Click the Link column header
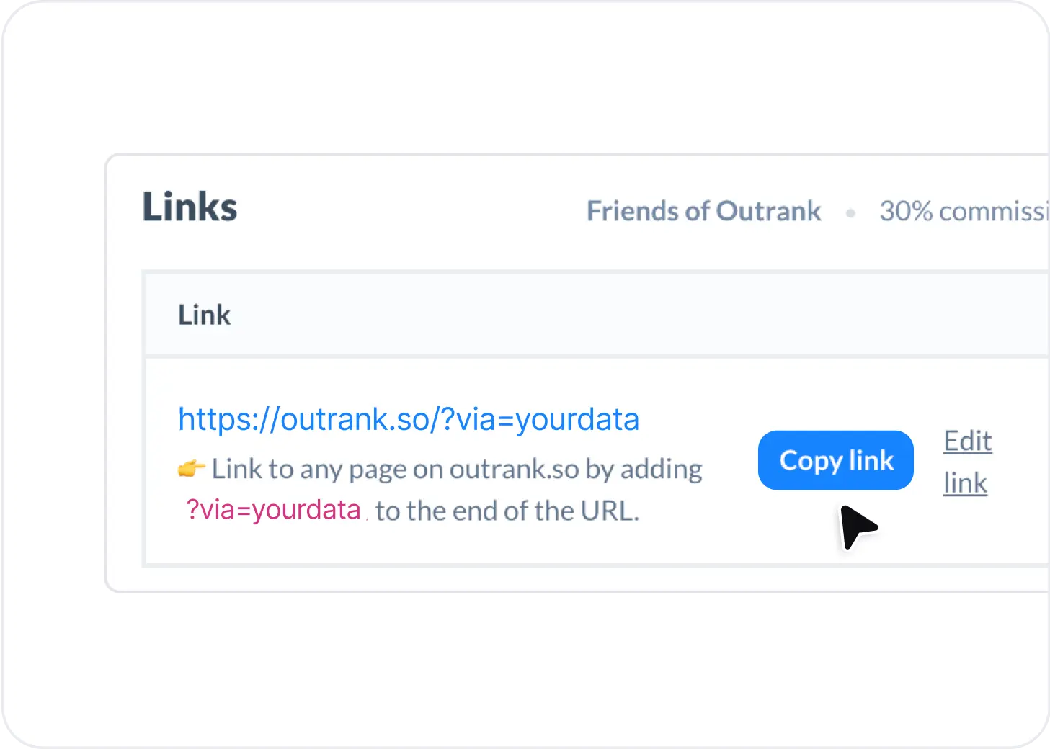This screenshot has height=749, width=1050. point(204,314)
